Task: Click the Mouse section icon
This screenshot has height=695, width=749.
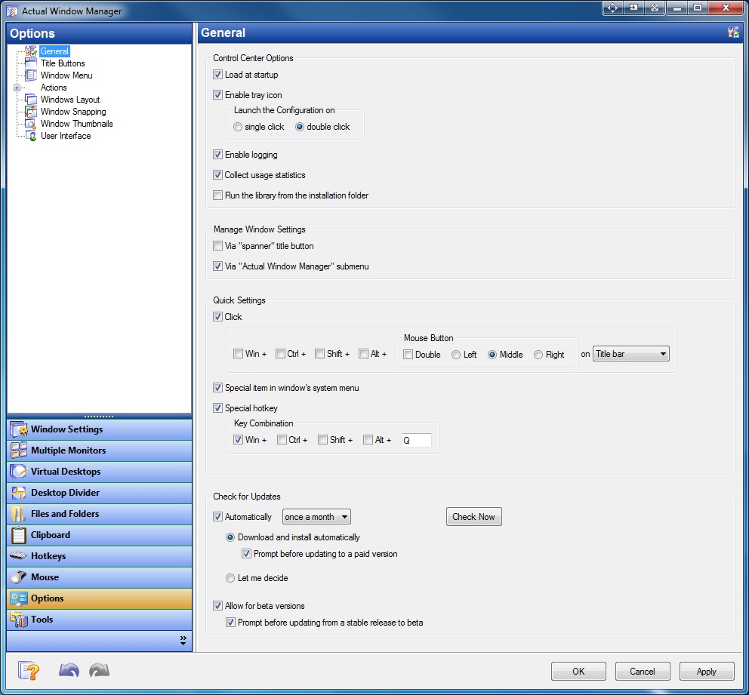Action: point(19,577)
